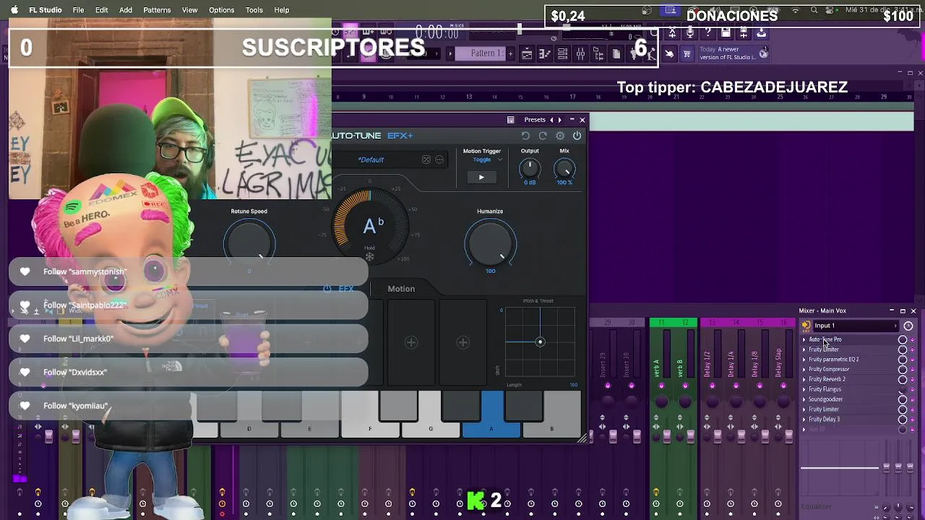This screenshot has height=520, width=925.
Task: Expand the Soundgoodizer slot arrow
Action: 804,399
